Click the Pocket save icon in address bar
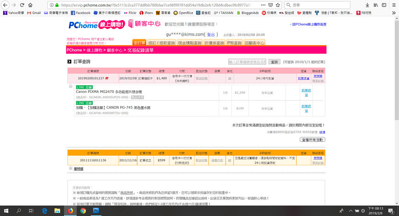The height and width of the screenshot is (216, 399). [270, 5]
